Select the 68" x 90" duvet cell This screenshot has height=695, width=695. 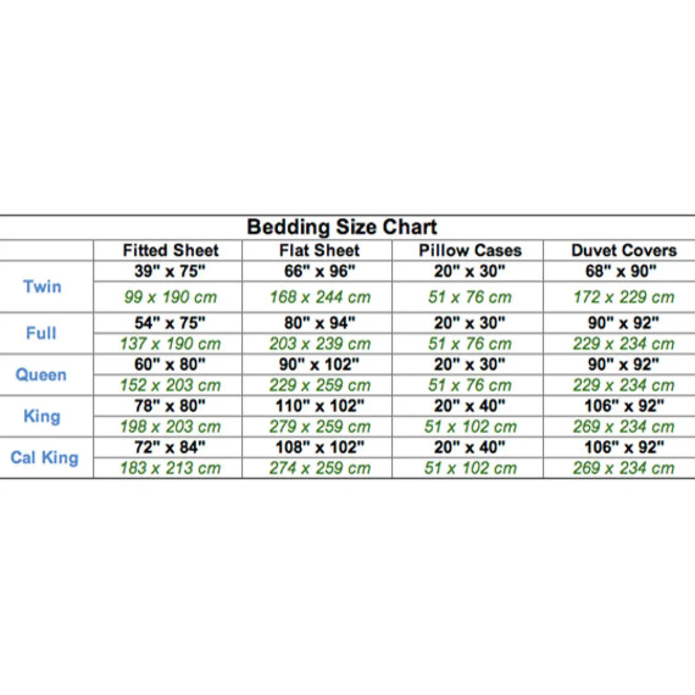[x=621, y=271]
